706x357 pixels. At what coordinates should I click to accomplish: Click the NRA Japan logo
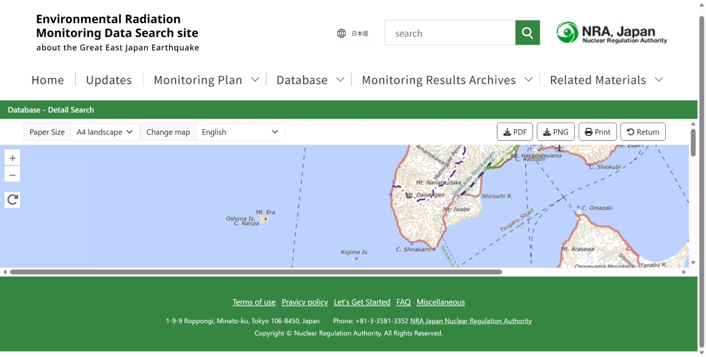click(x=611, y=33)
